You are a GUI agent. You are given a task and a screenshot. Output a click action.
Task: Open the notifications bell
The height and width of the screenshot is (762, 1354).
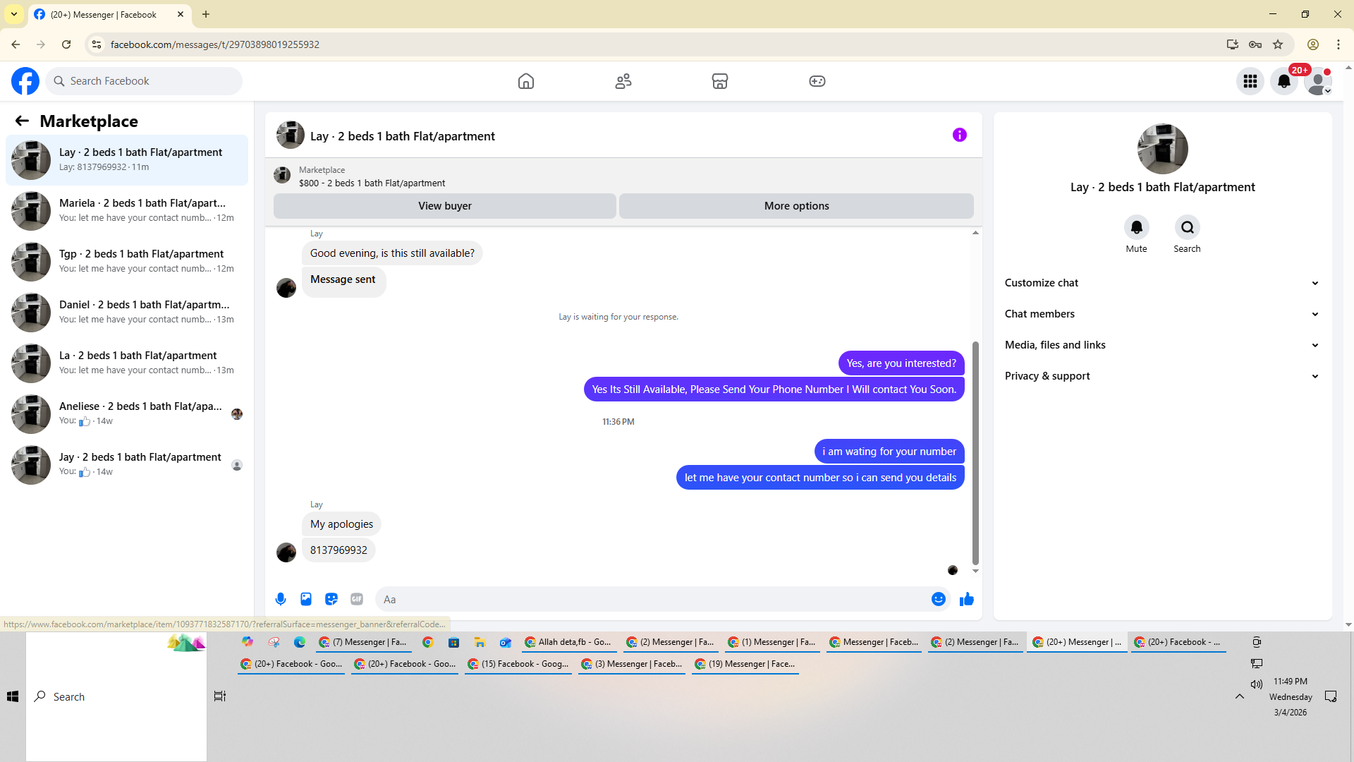1284,81
